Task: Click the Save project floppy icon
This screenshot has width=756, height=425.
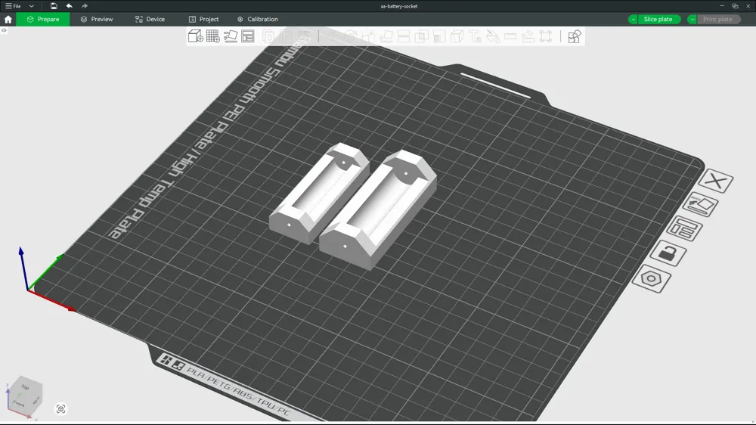Action: pos(54,6)
